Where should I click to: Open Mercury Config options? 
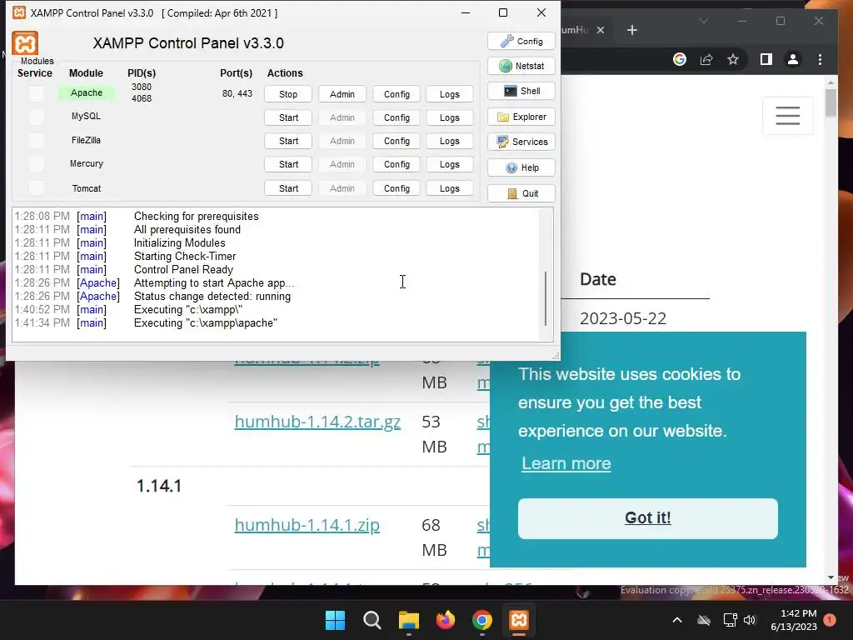click(x=397, y=164)
